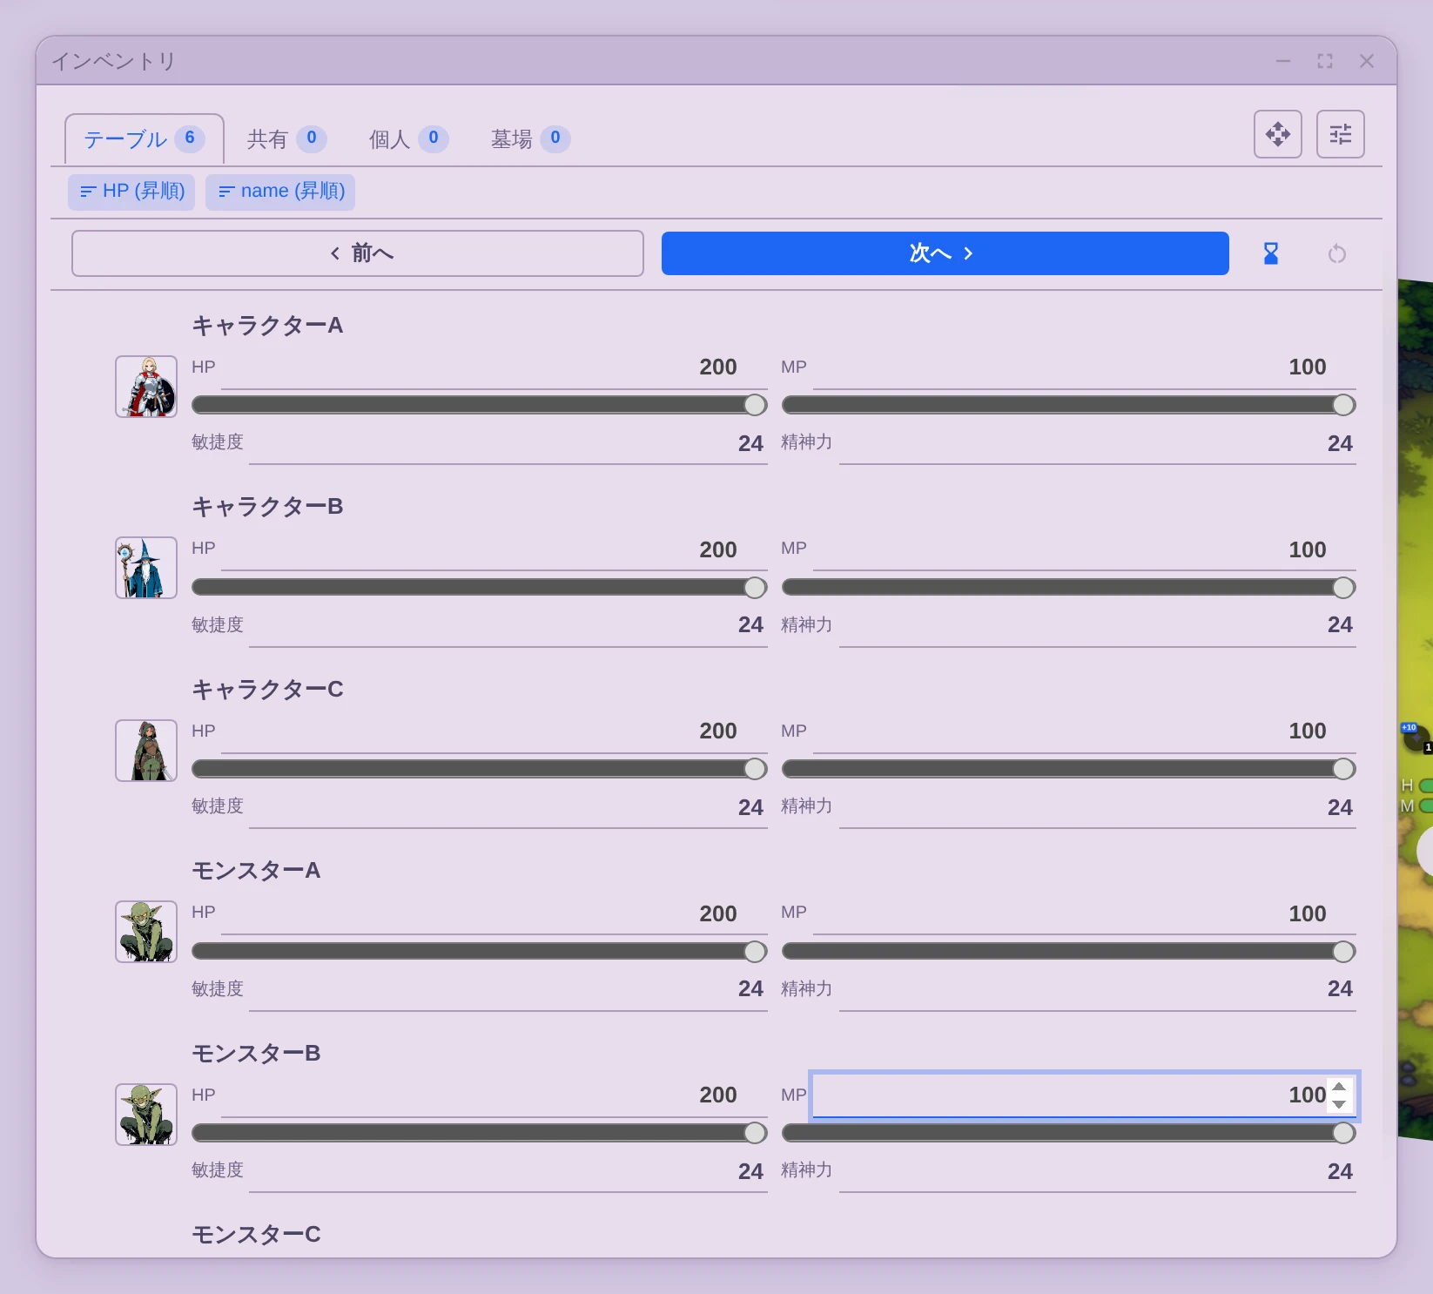Click the fullscreen icon in the title bar

click(1324, 61)
